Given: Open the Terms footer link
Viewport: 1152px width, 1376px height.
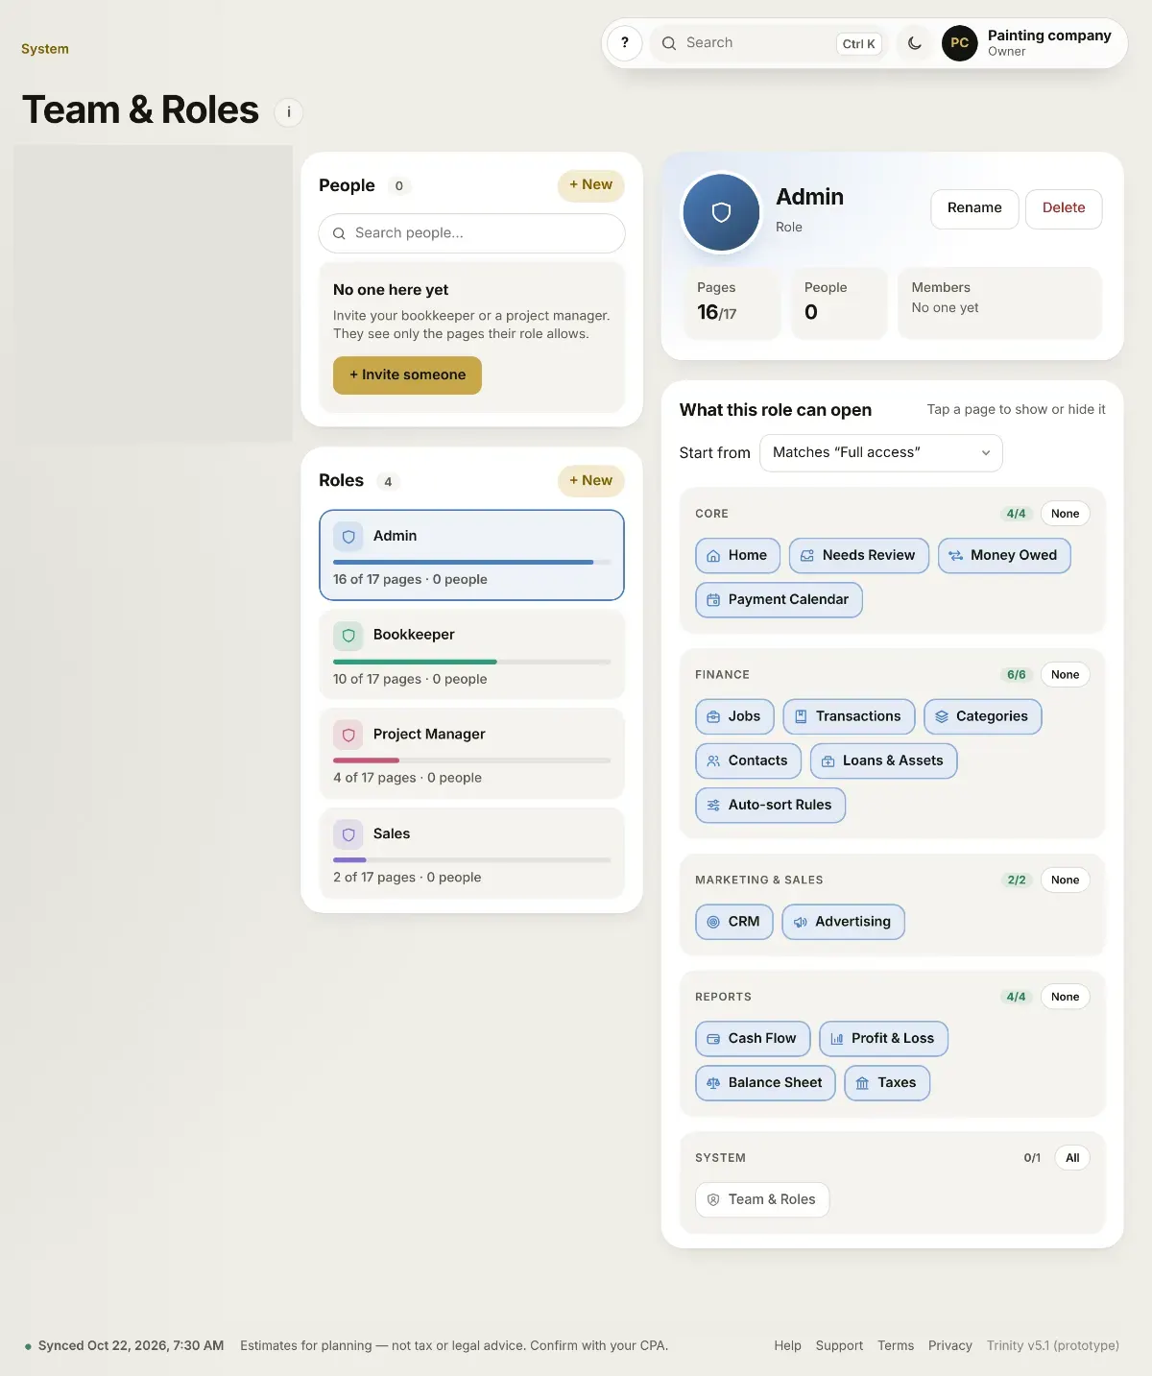Looking at the screenshot, I should (x=896, y=1345).
